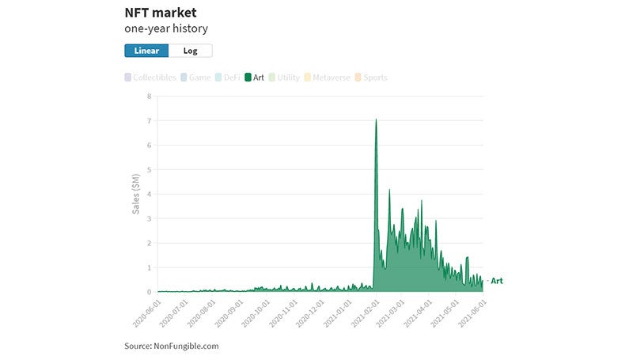Toggle the Collectibles series swatch

click(128, 78)
